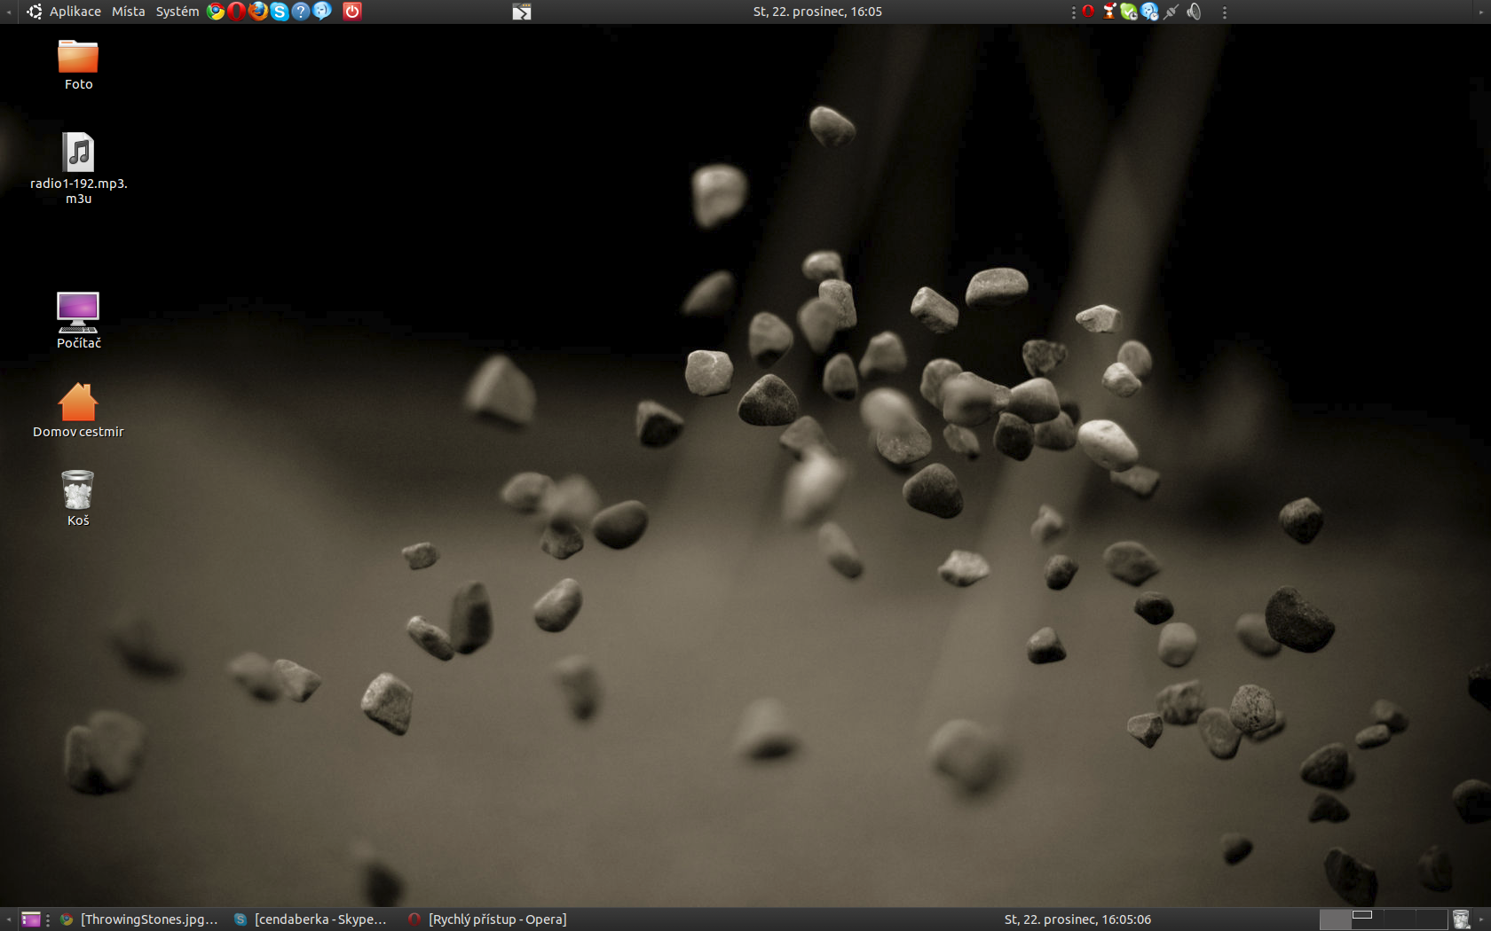Open Skype launcher icon in the top panel
This screenshot has width=1491, height=931.
point(280,12)
